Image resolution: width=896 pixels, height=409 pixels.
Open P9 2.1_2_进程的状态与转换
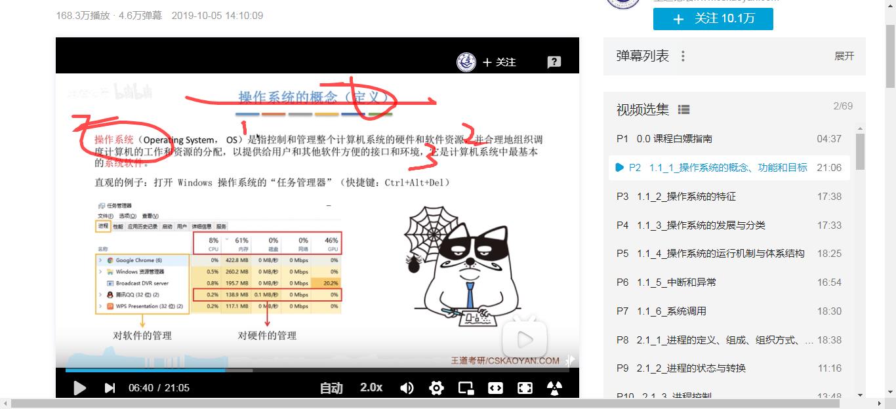click(x=729, y=368)
